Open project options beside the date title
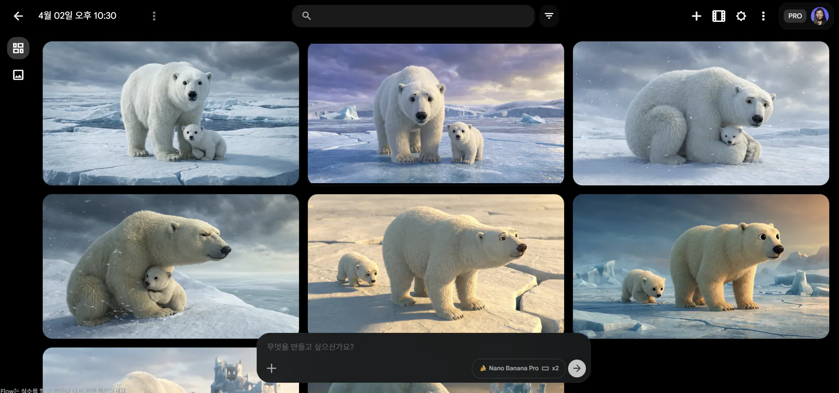The image size is (839, 393). pyautogui.click(x=154, y=16)
